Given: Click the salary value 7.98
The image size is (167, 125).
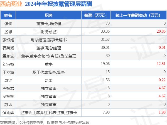Looking at the screenshot, I should click(x=106, y=112).
